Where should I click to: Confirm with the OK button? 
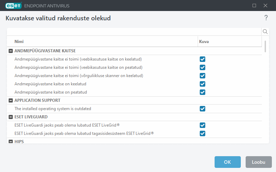[227, 162]
